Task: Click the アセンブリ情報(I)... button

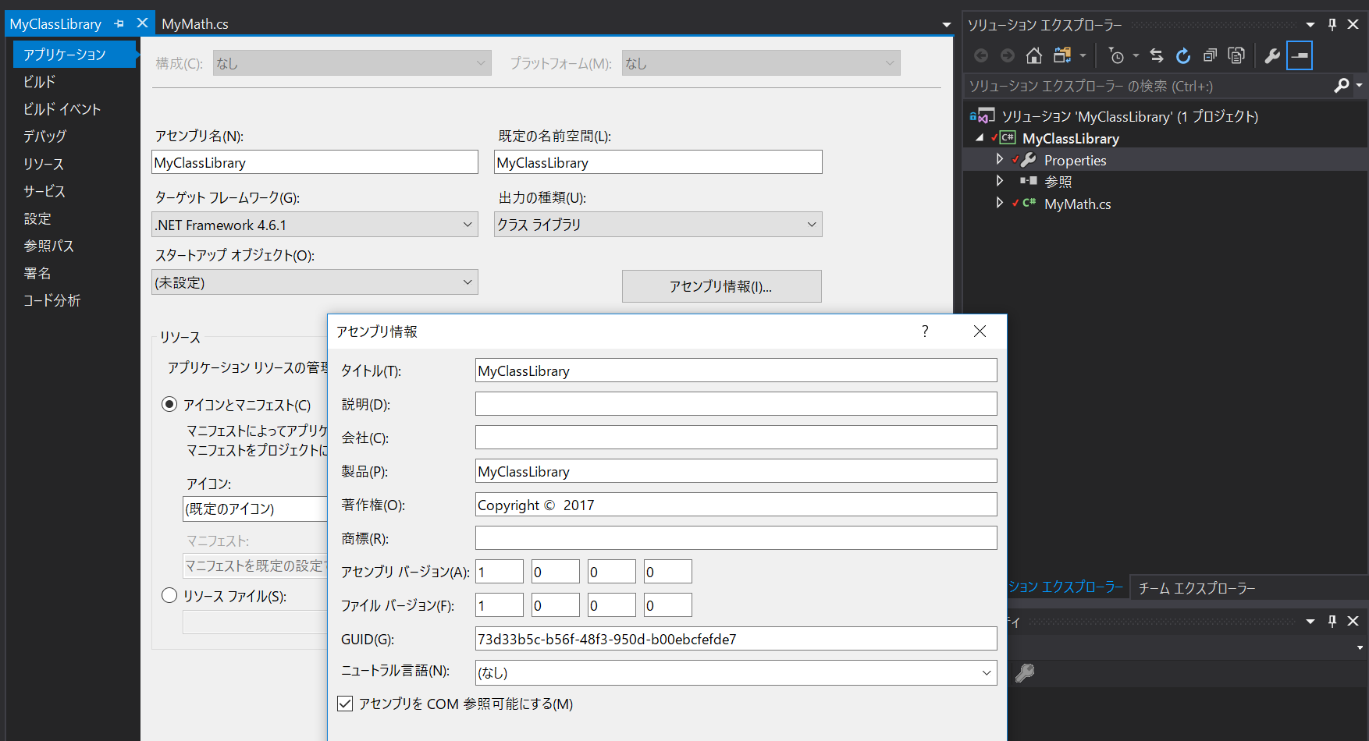Action: click(x=721, y=286)
